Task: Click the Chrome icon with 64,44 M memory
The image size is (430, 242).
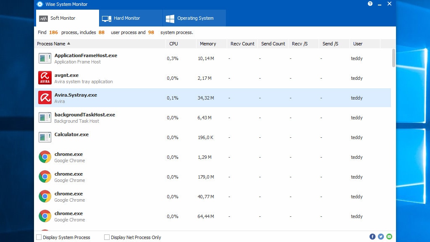Action: pos(45,216)
